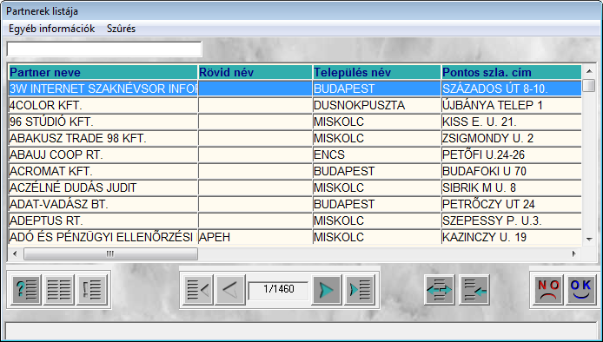Sort by Partner neve column header
603x342 pixels.
(x=103, y=72)
